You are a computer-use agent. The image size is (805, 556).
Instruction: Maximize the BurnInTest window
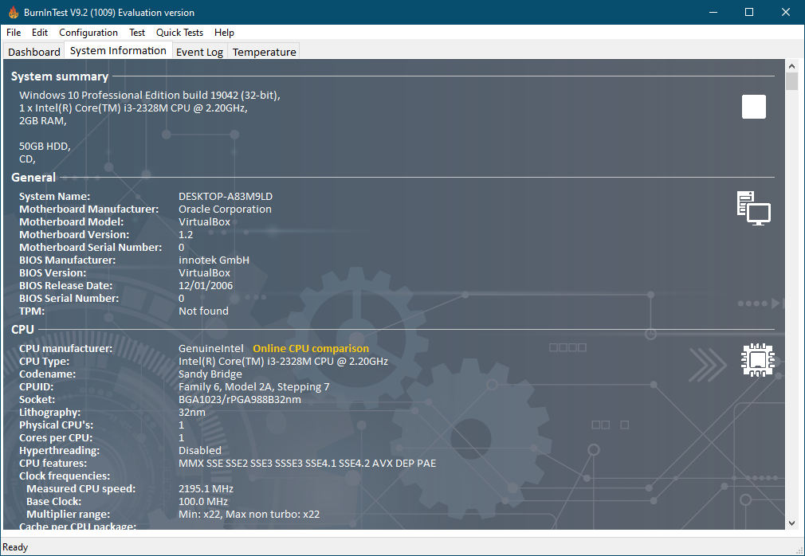tap(749, 12)
